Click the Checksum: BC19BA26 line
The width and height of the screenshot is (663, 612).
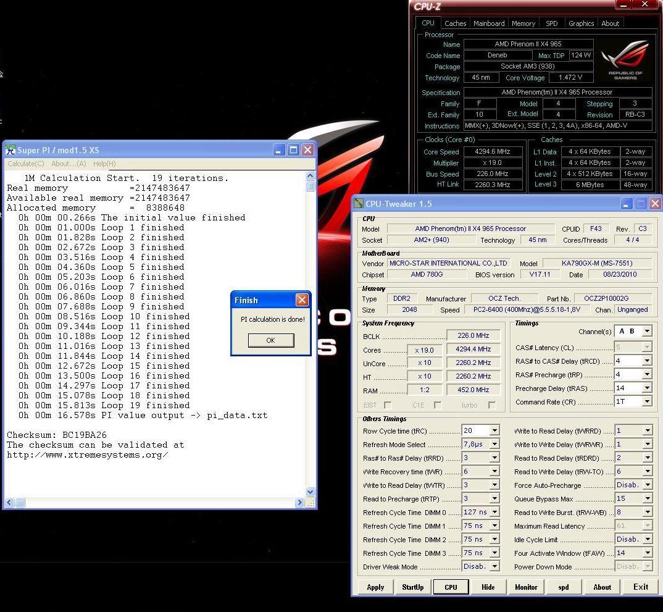tap(57, 435)
